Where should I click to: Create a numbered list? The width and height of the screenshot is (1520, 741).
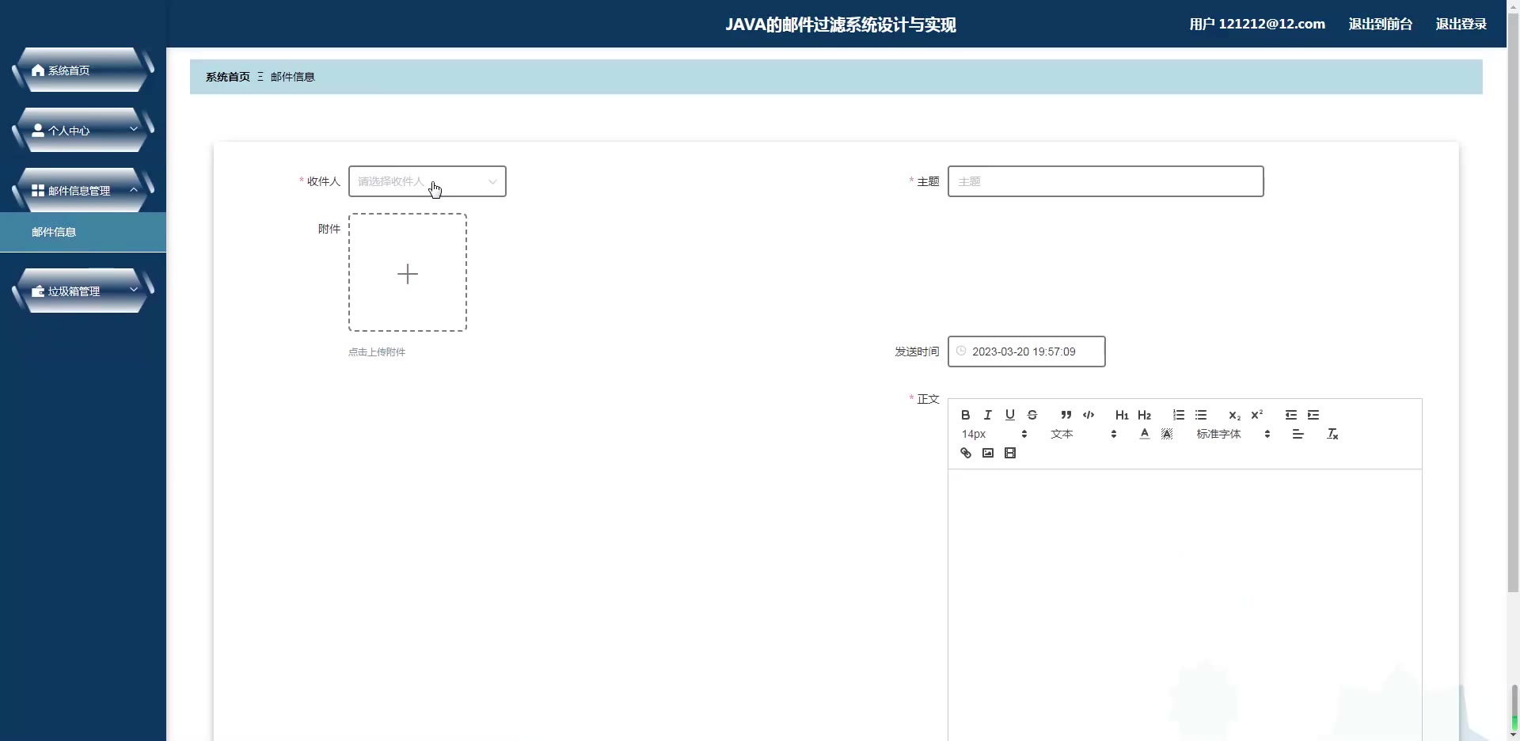pos(1179,415)
